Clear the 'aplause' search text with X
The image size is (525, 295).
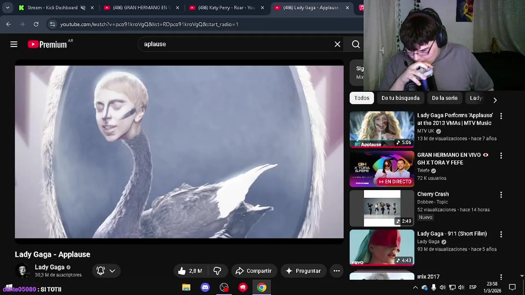point(337,44)
